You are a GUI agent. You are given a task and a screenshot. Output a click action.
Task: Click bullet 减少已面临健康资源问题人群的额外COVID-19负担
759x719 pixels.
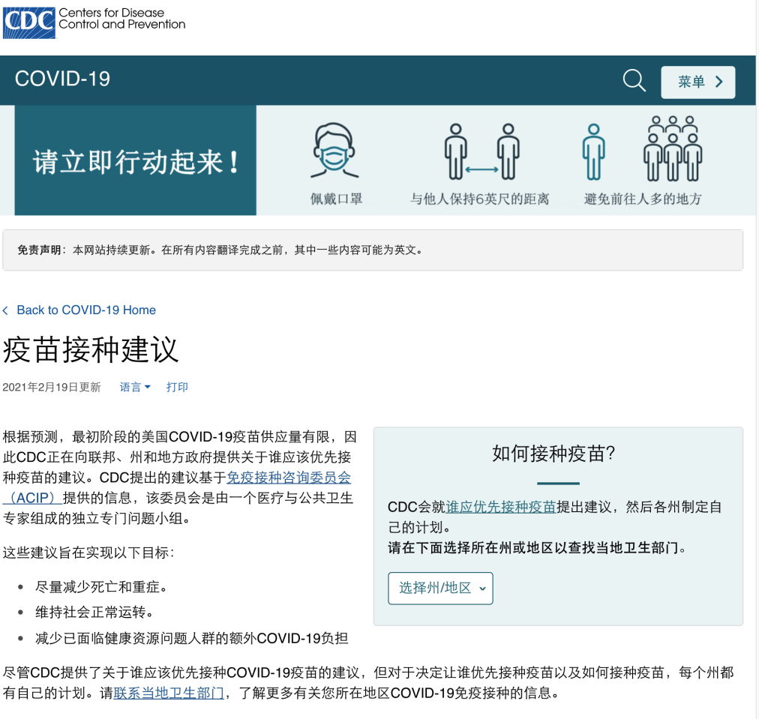click(192, 639)
